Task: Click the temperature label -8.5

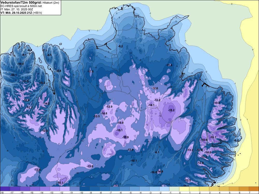Action: [49, 55]
